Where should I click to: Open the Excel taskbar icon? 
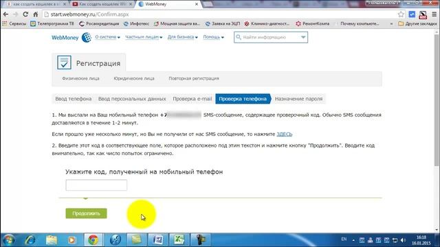(179, 240)
